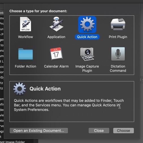Click the Folder Action label
Viewport: 143px width, 143px height.
pyautogui.click(x=25, y=66)
